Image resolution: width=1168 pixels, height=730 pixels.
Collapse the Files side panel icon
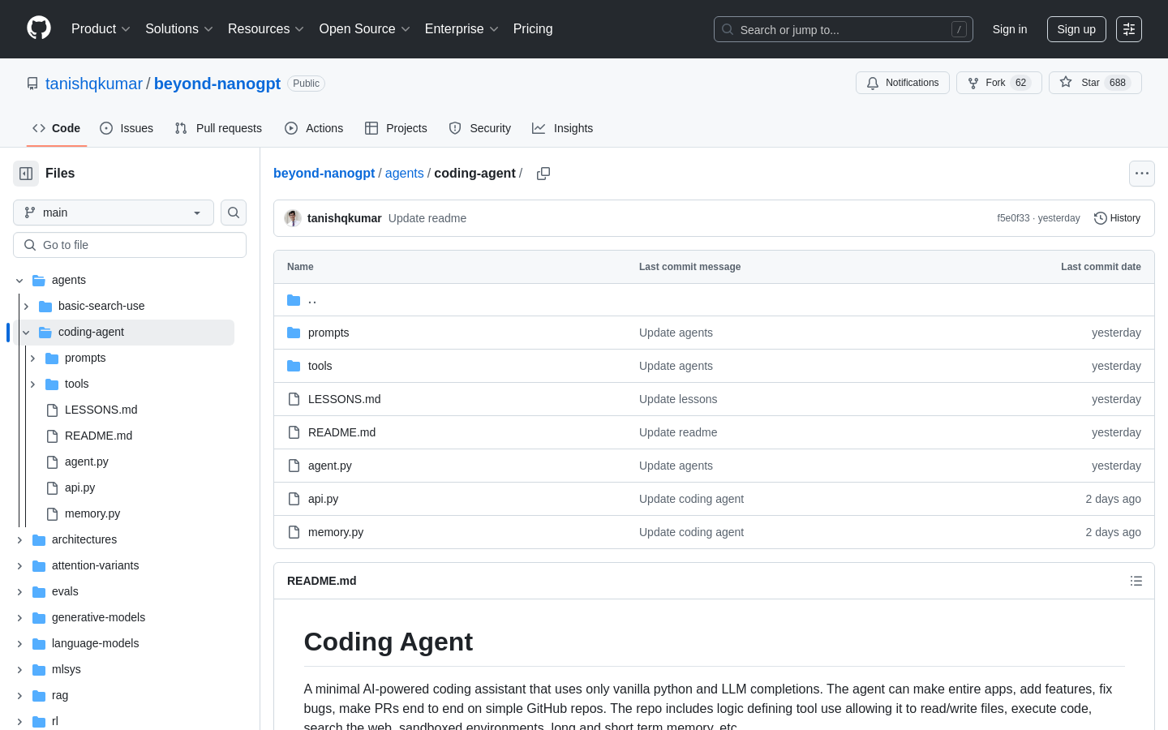26,174
